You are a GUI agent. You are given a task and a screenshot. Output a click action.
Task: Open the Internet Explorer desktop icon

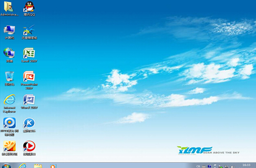9,104
